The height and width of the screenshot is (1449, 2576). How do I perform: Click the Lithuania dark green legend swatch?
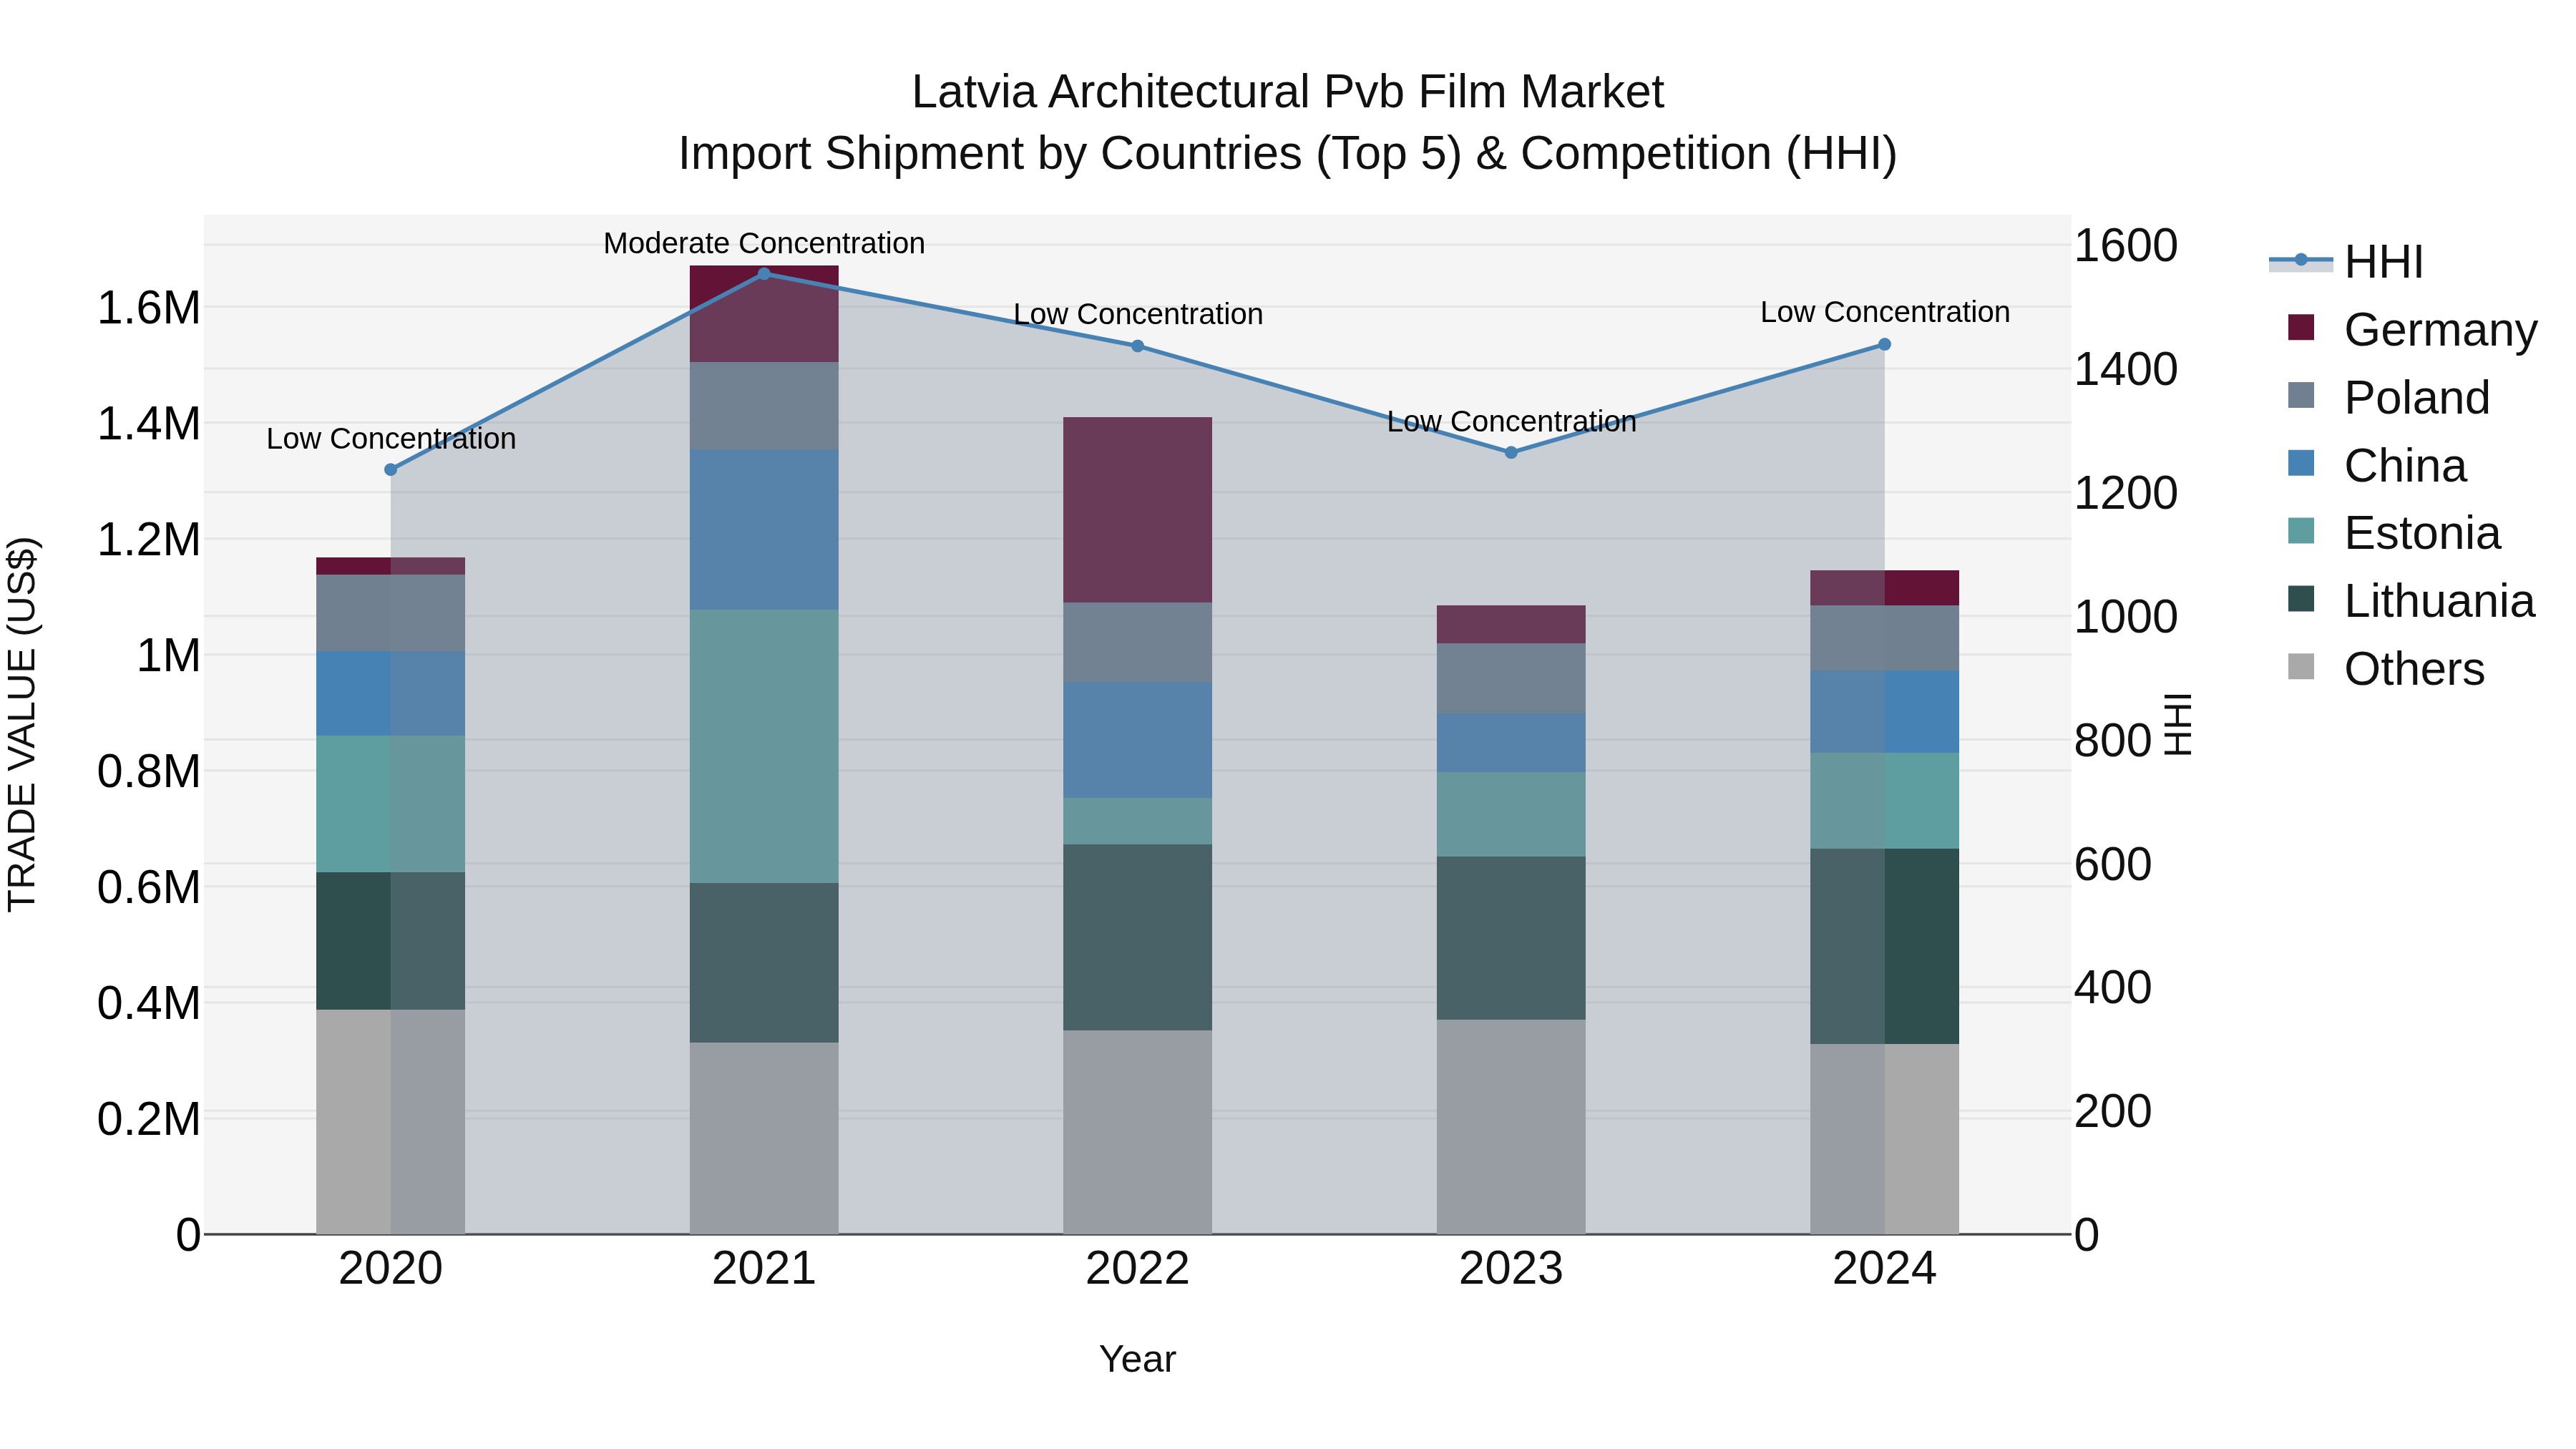[x=2301, y=599]
